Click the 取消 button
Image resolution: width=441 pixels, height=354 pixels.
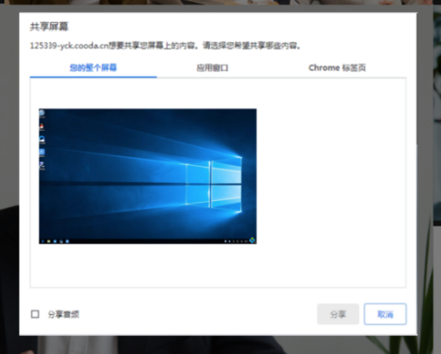pyautogui.click(x=385, y=314)
